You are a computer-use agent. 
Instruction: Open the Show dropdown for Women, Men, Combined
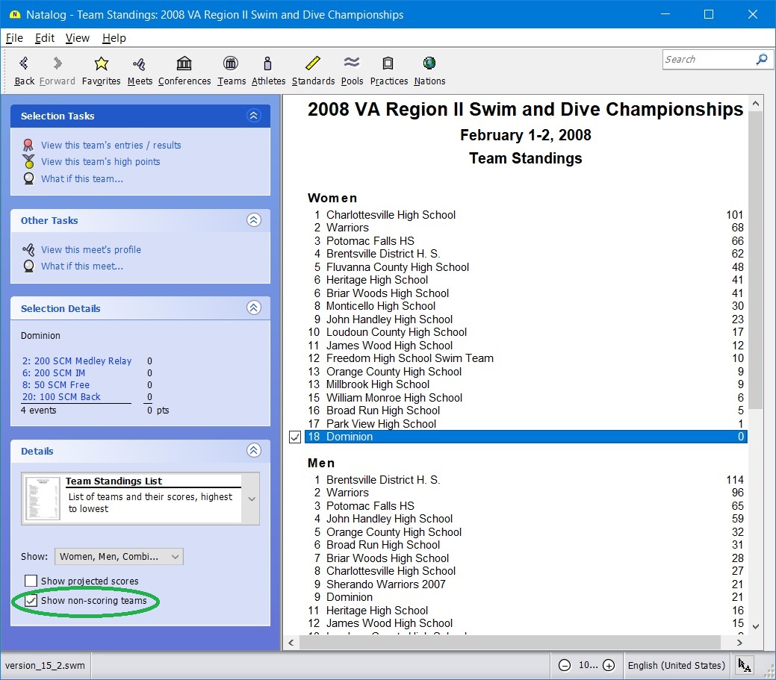[119, 556]
